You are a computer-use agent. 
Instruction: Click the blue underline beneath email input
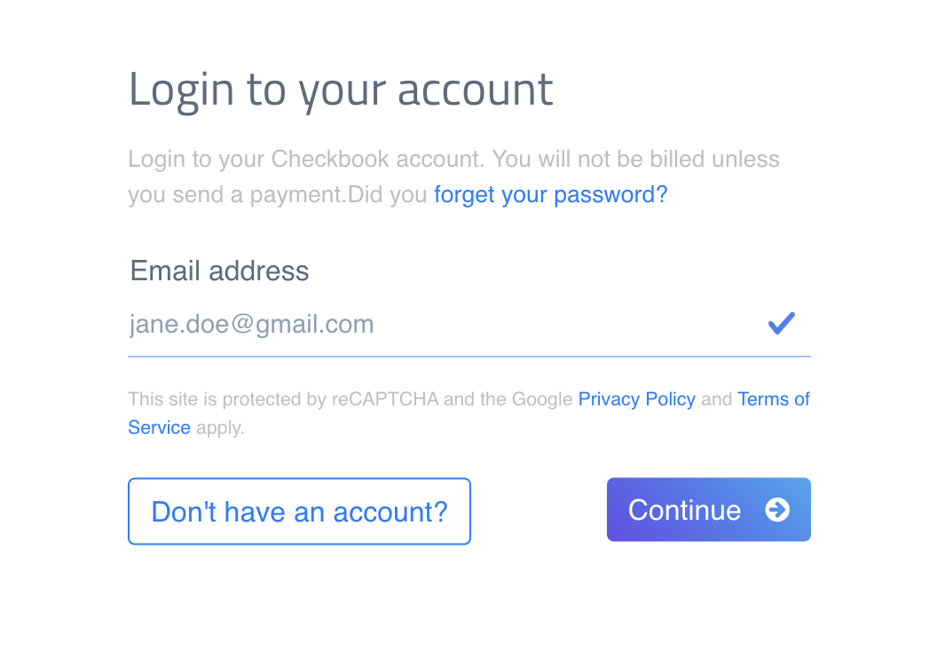pyautogui.click(x=469, y=357)
